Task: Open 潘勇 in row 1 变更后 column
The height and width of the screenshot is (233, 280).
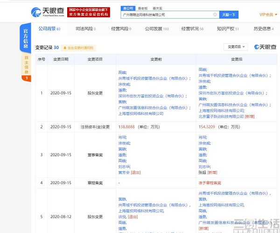Action: [203, 87]
